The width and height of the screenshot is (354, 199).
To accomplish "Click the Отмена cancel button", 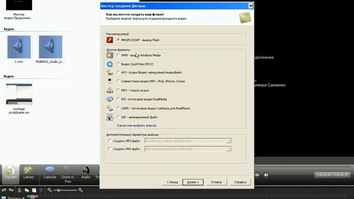I will (216, 182).
